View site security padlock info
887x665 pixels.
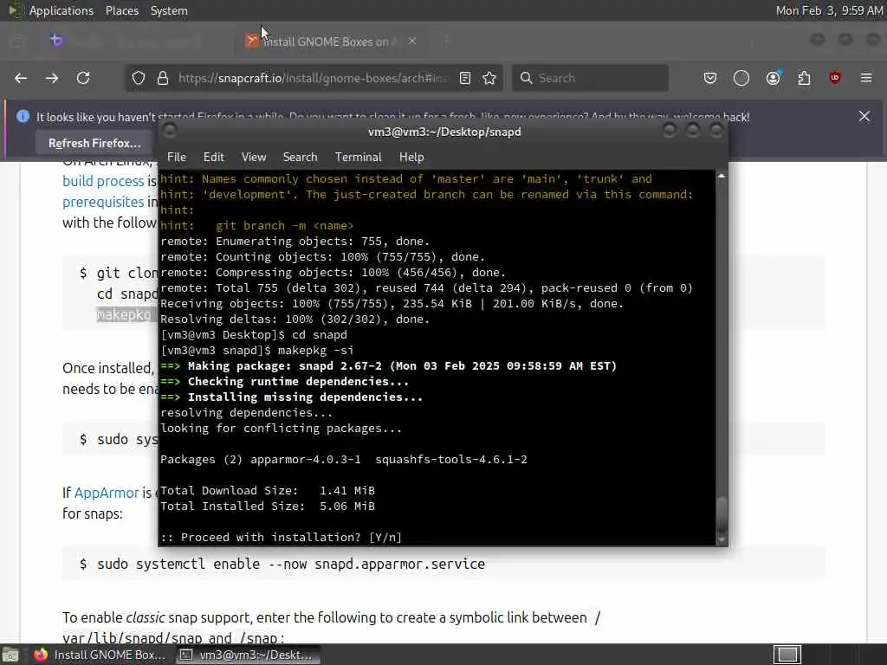(163, 78)
